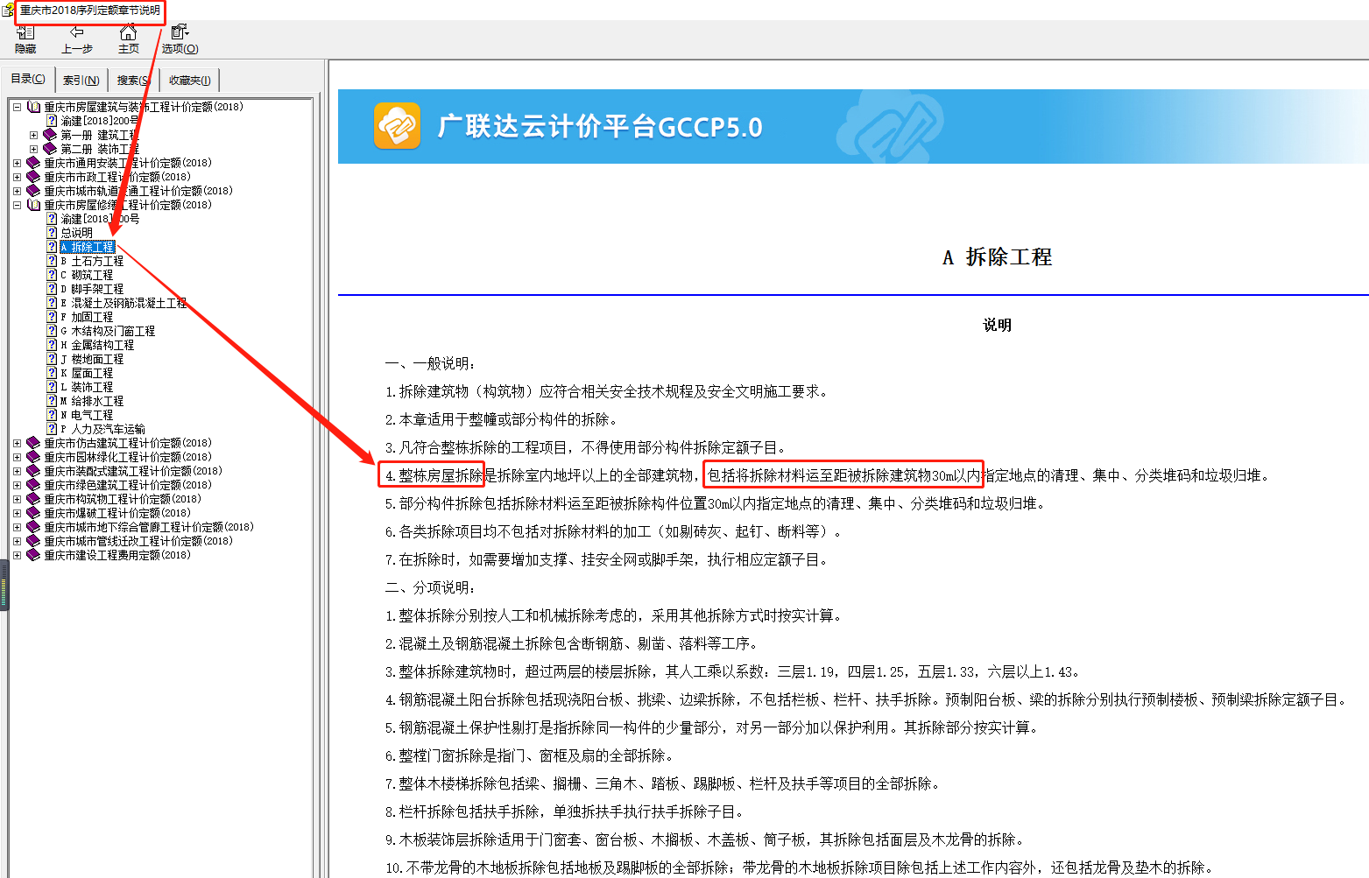The width and height of the screenshot is (1369, 878).
Task: Click topic page icon of N 电气工程
Action: click(x=52, y=415)
